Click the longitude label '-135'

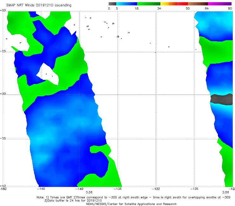117,189
